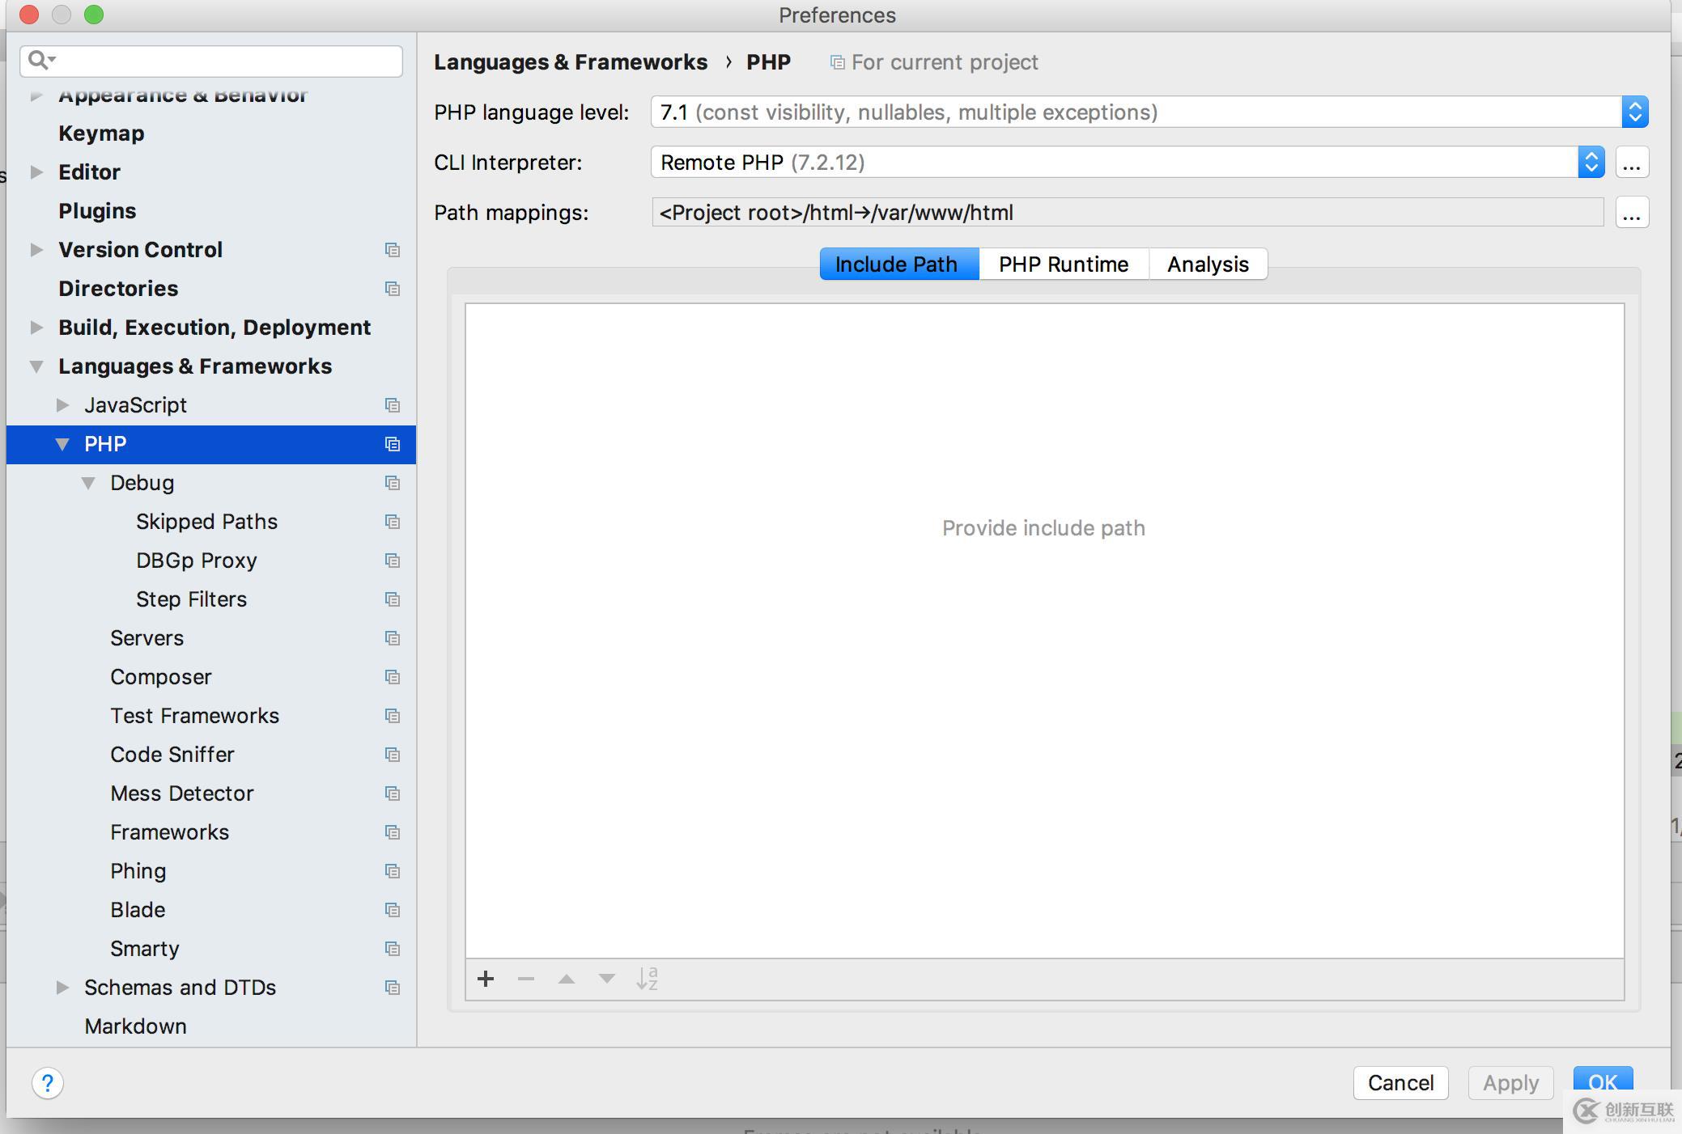Screen dimensions: 1682x1134
Task: Open Step Filters settings
Action: point(191,599)
